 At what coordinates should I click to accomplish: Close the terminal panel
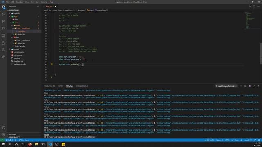(x=258, y=86)
